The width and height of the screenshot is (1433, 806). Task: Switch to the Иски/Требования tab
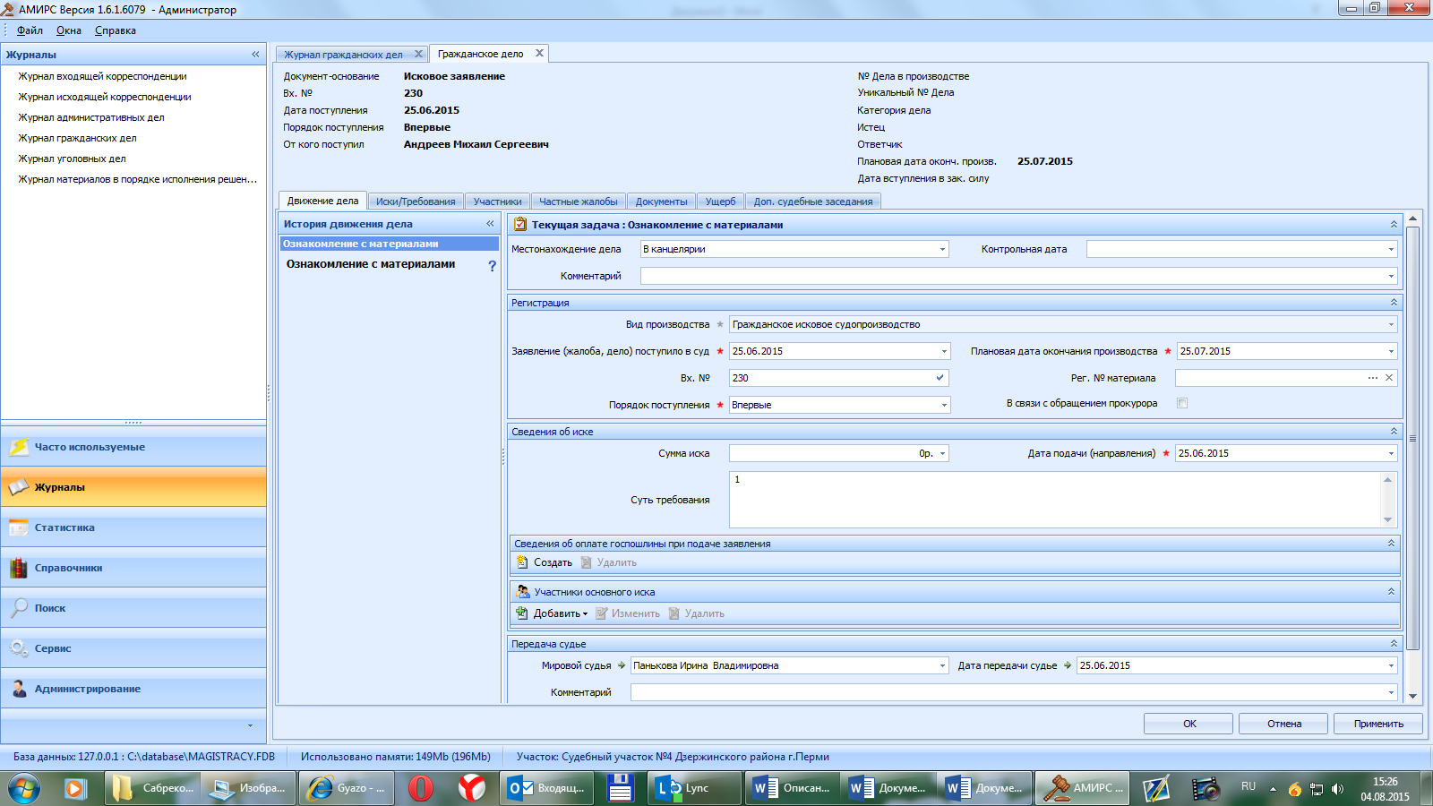416,201
